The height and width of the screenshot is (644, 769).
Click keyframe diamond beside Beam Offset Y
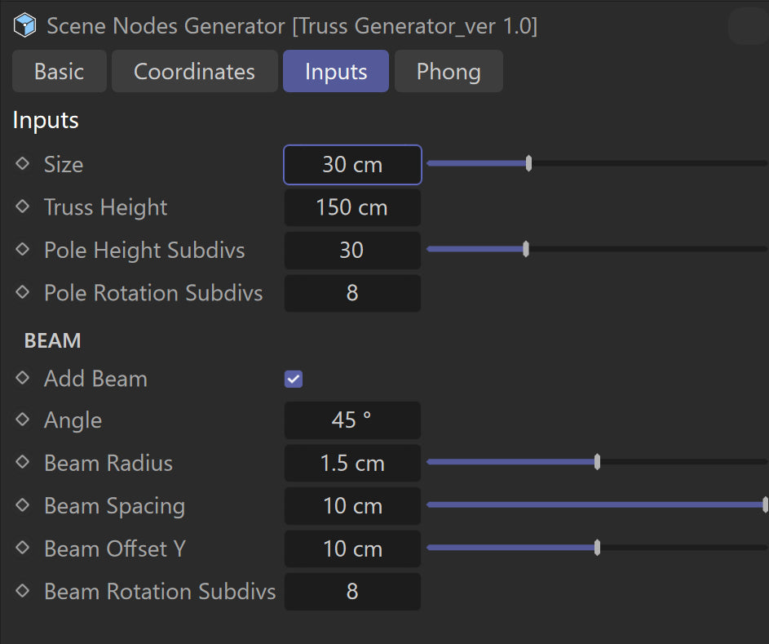pyautogui.click(x=22, y=549)
